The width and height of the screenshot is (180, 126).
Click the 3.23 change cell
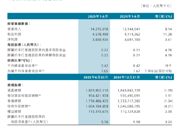[169, 122]
